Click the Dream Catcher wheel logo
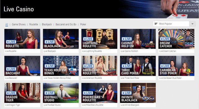This screenshot has width=199, height=109. point(189,44)
